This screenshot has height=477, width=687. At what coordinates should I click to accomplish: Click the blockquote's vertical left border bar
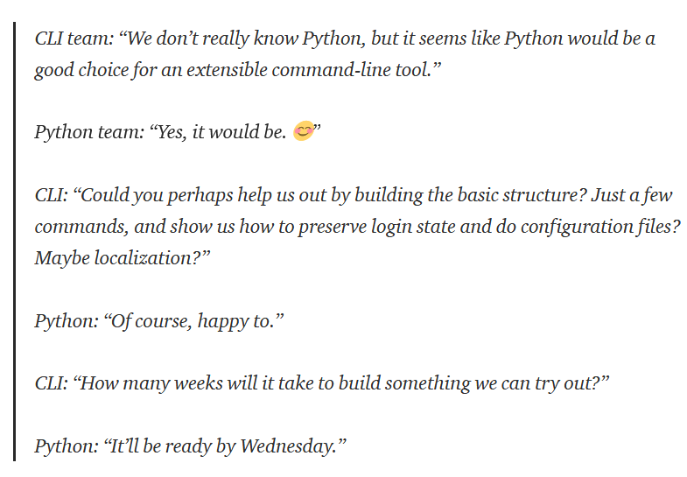[x=15, y=242]
